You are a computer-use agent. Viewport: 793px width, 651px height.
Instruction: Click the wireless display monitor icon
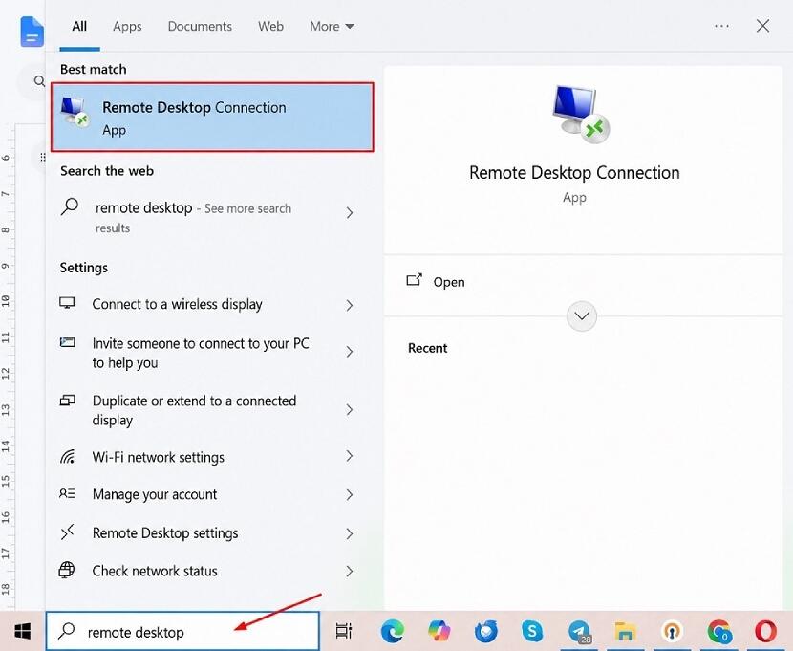(67, 303)
